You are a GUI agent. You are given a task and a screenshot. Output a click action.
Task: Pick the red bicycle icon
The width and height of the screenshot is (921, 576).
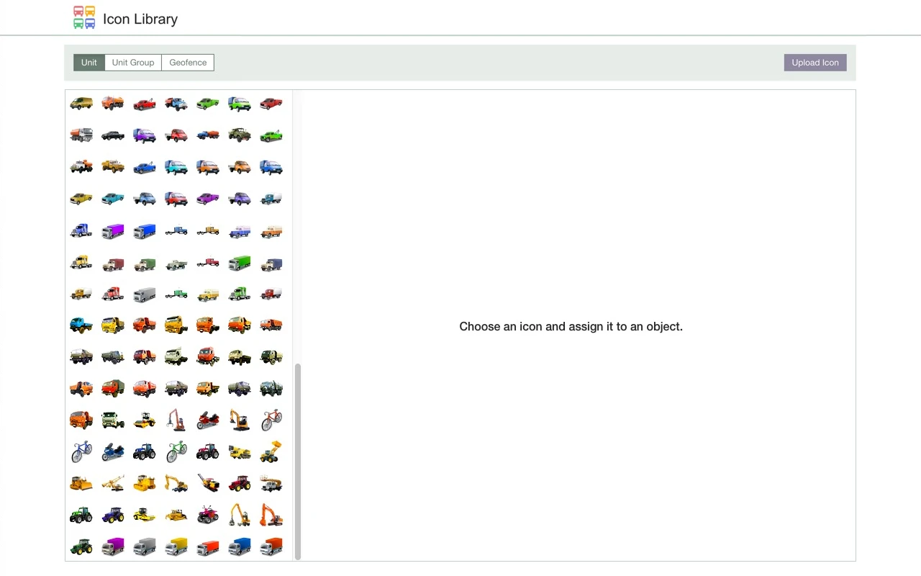(271, 420)
